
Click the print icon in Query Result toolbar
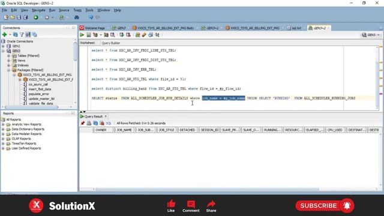89,123
